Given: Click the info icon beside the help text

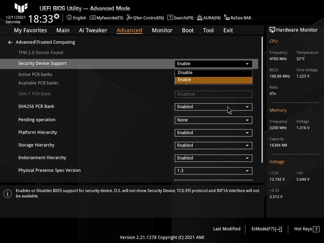Looking at the screenshot, I should tap(8, 194).
